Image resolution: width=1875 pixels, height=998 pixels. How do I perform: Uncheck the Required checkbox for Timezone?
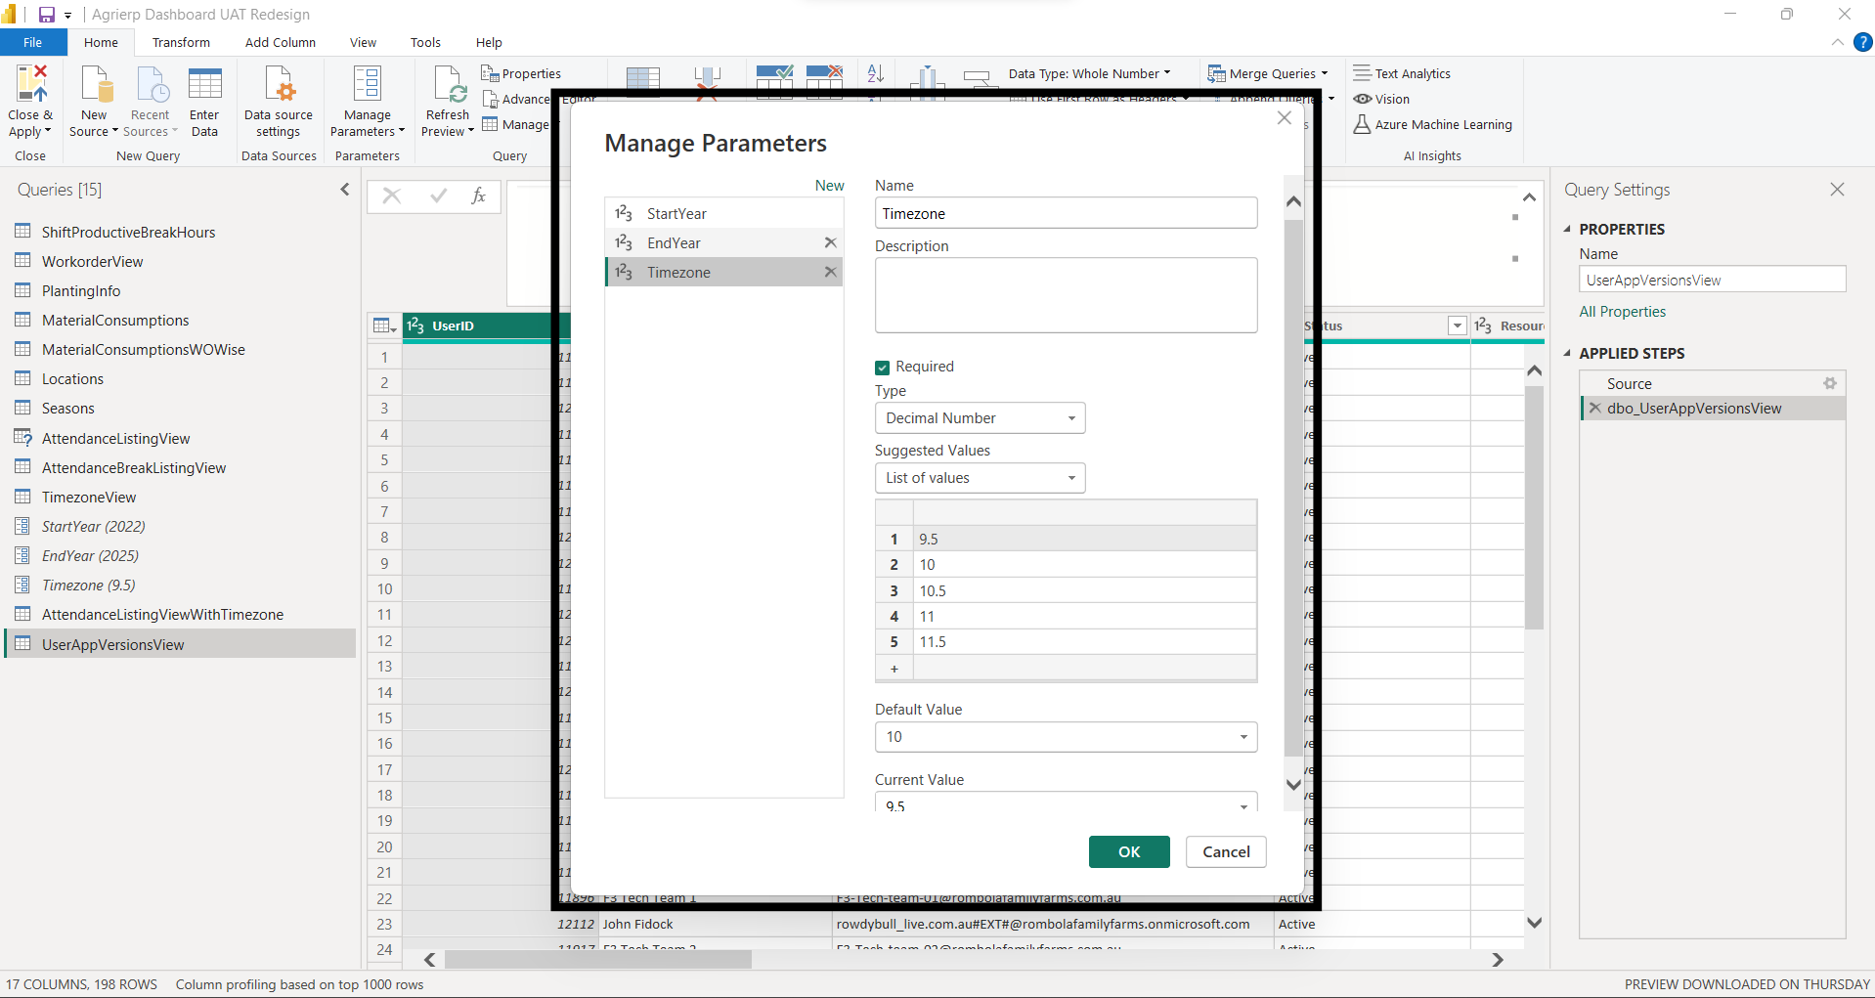(x=883, y=367)
